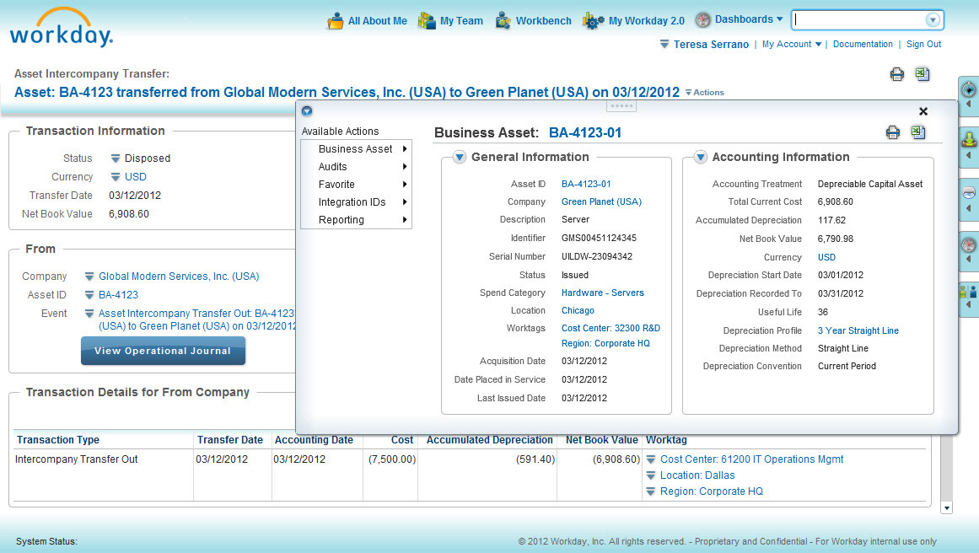Open the Actions menu beside the title
This screenshot has height=553, width=979.
(x=705, y=93)
